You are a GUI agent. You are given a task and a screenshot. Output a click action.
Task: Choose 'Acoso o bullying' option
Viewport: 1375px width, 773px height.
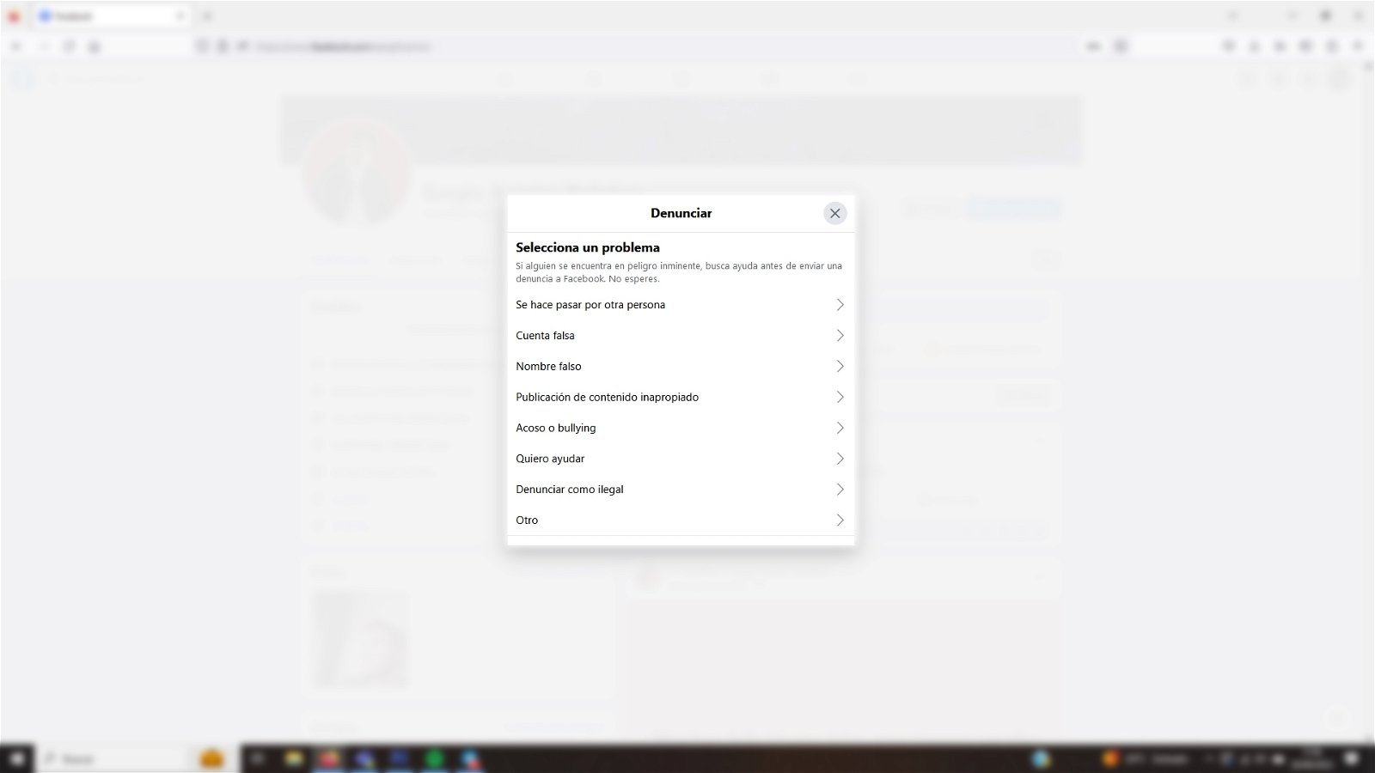(681, 428)
